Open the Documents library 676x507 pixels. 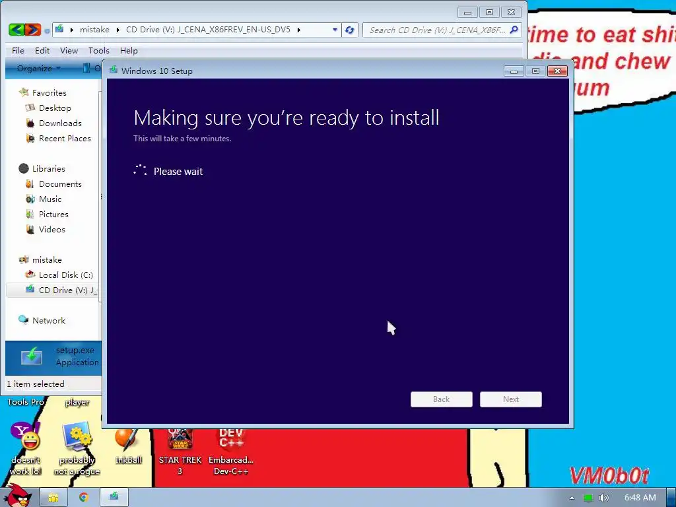point(60,184)
